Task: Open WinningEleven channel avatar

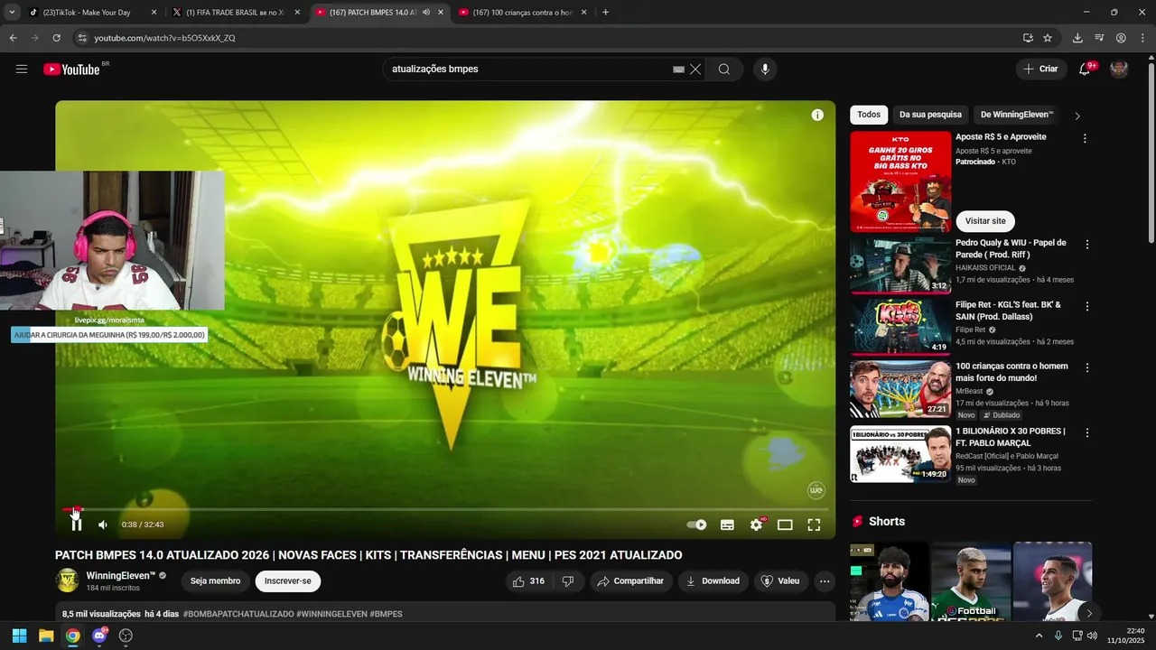Action: 68,580
